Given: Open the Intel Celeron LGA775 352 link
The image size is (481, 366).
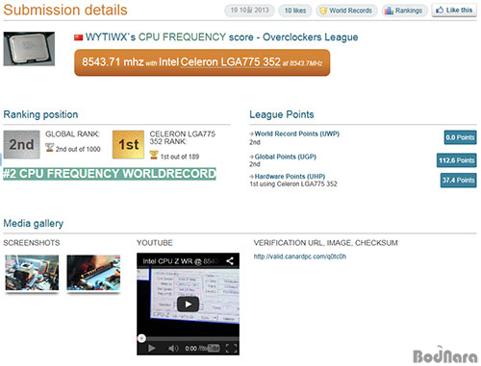Looking at the screenshot, I should (x=219, y=61).
